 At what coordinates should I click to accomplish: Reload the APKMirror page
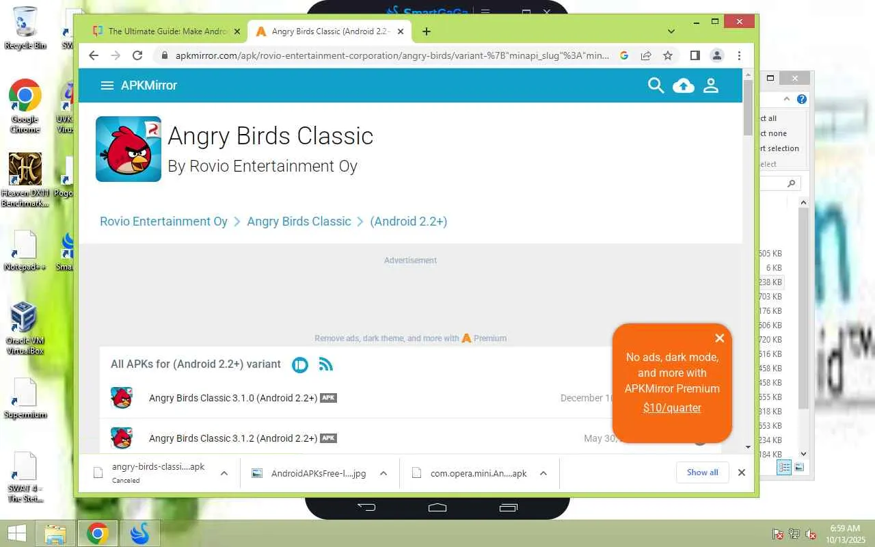point(137,55)
